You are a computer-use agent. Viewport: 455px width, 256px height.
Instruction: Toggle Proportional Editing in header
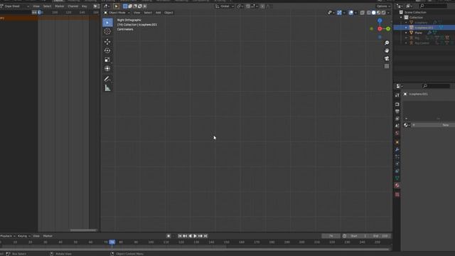(x=262, y=6)
